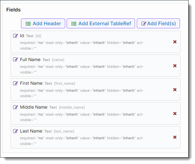Select the 'Id' field label
The width and height of the screenshot is (195, 164).
[x=22, y=36]
